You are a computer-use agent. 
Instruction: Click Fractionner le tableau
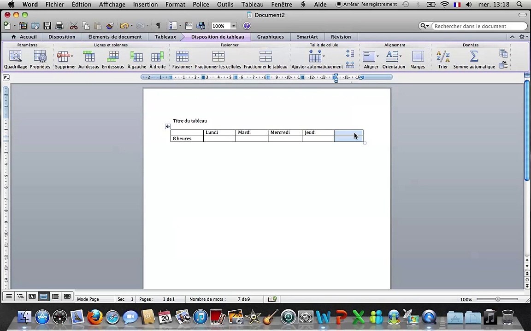click(x=265, y=60)
